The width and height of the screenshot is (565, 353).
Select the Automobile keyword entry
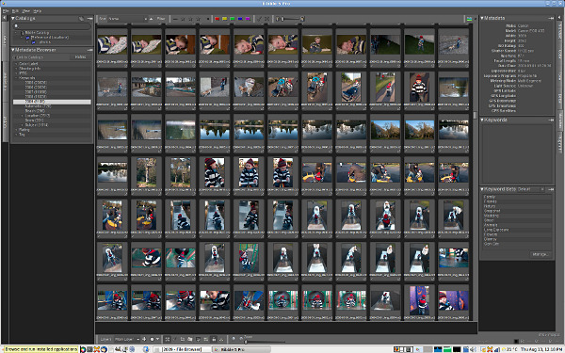(38, 106)
